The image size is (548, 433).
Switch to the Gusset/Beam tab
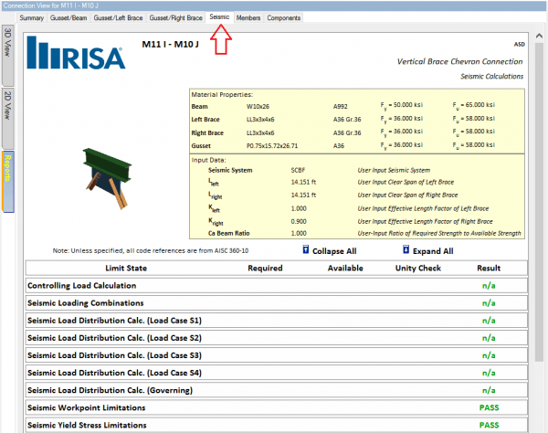(x=68, y=17)
